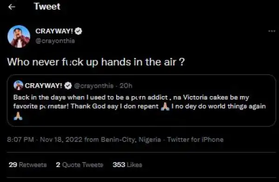Open the 8:07 PM Nov 18, 2022 timestamp

pyautogui.click(x=45, y=140)
